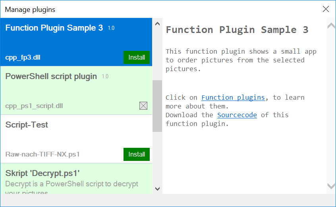Click the plugin list scrollbar thumb
This screenshot has width=336, height=207.
click(x=157, y=106)
